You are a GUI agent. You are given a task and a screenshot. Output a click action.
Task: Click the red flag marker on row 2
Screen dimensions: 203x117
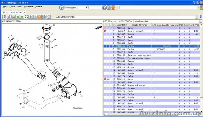(x=105, y=31)
